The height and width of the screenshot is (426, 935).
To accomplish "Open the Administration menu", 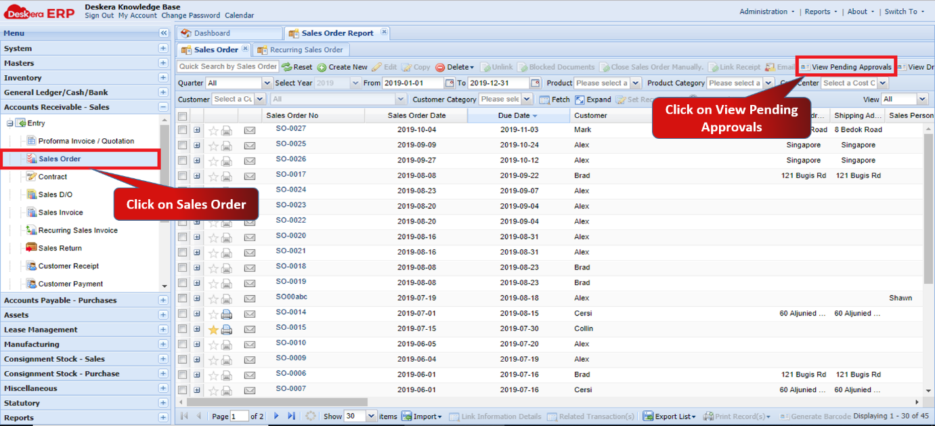I will click(x=767, y=12).
